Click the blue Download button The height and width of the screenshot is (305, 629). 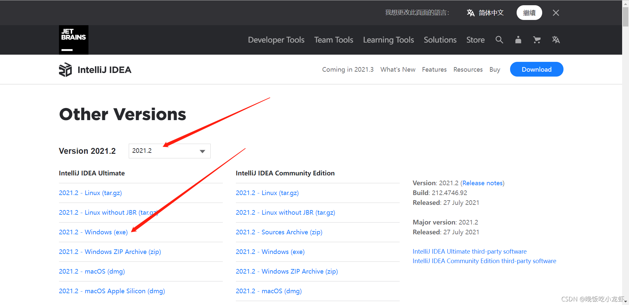pyautogui.click(x=536, y=69)
